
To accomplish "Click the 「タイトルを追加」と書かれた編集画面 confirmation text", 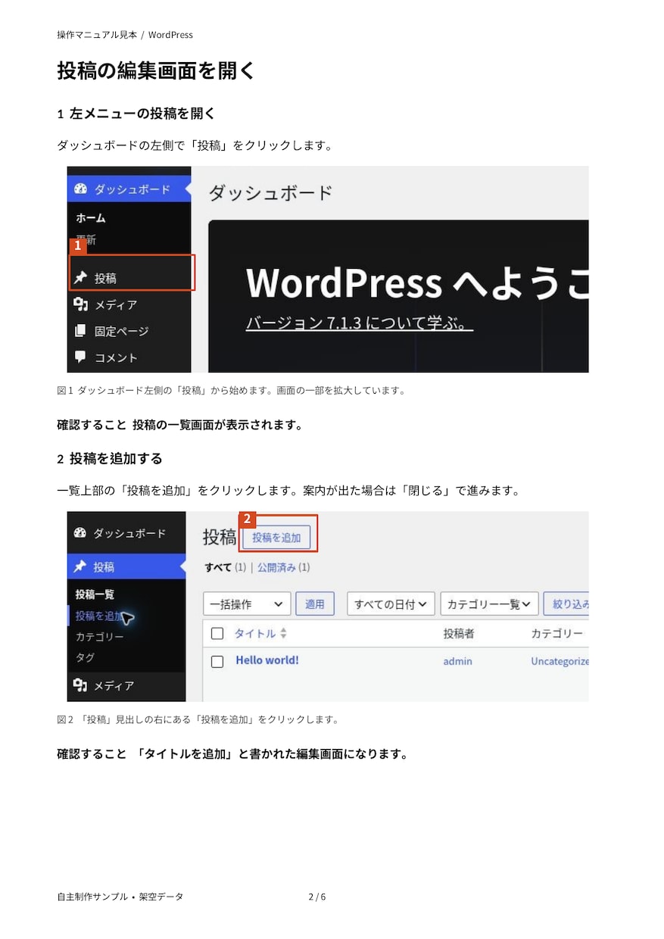I will (x=232, y=754).
